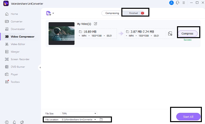Switch to the Finished tab

(x=134, y=13)
